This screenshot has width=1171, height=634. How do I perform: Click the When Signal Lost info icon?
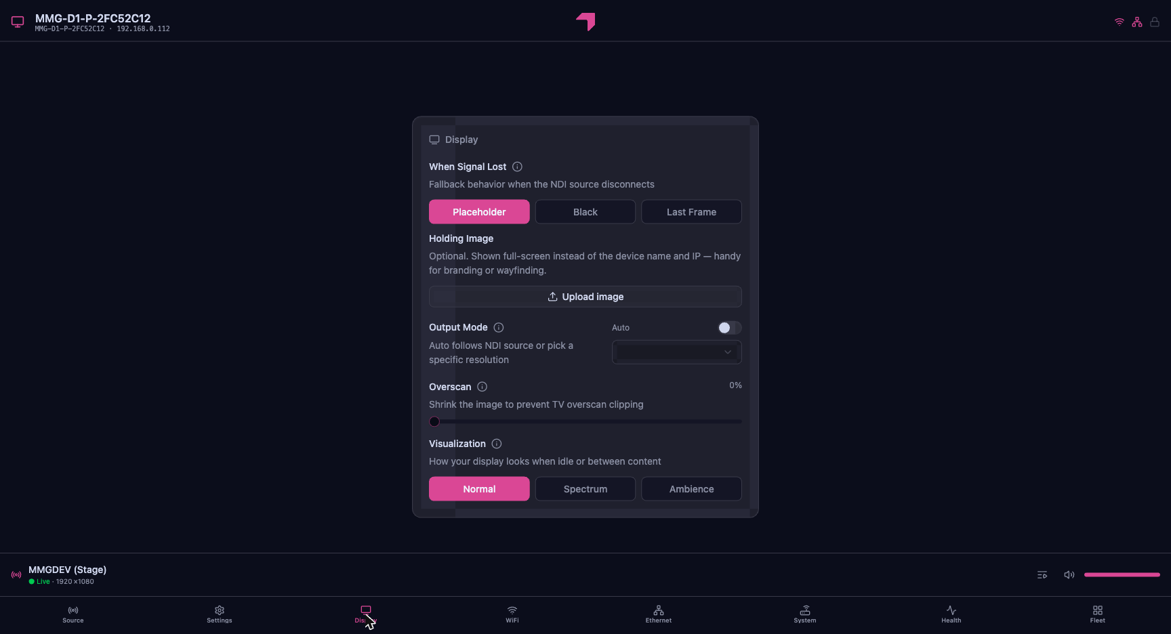pos(517,167)
